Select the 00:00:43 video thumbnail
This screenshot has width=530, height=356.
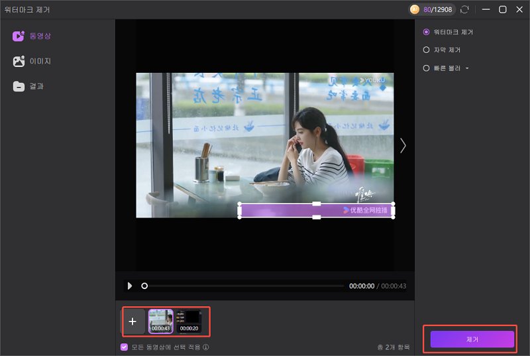(160, 322)
